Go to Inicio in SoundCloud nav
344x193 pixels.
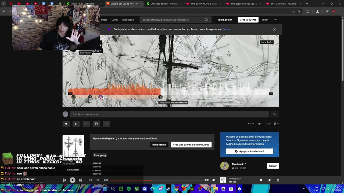pyautogui.click(x=104, y=20)
